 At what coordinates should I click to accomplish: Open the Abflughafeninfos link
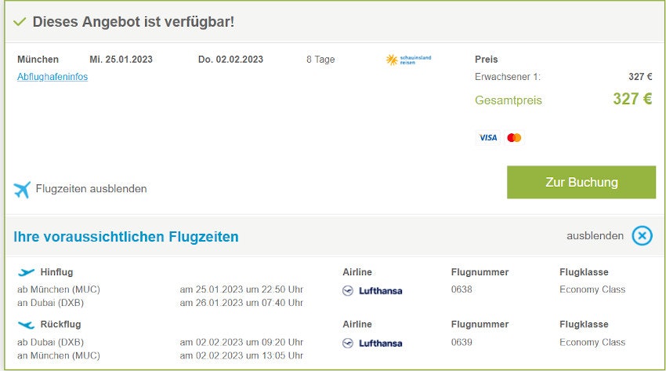pyautogui.click(x=52, y=77)
